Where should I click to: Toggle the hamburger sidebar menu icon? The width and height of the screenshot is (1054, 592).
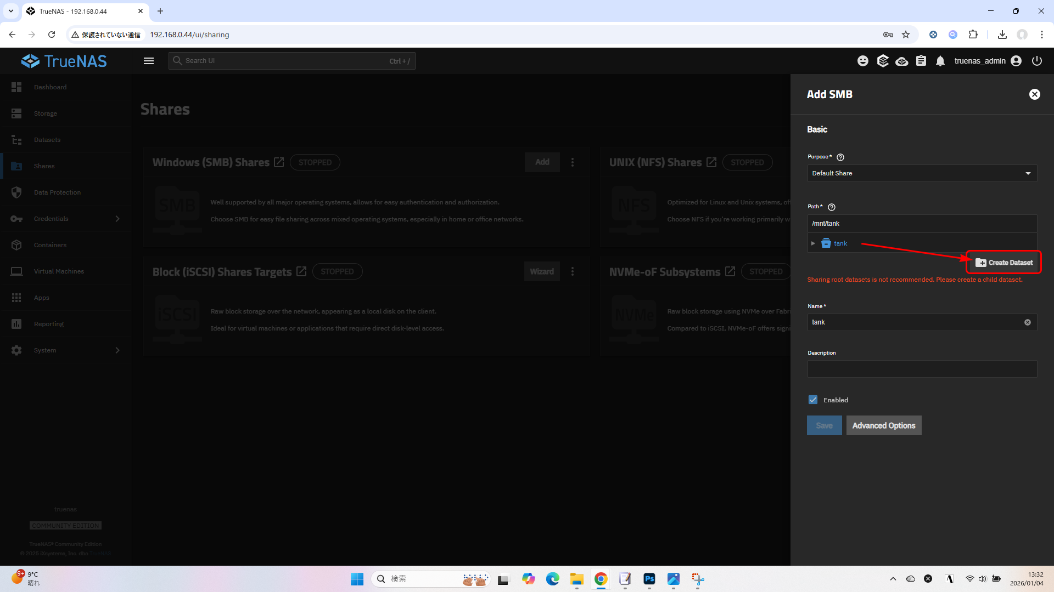point(149,61)
